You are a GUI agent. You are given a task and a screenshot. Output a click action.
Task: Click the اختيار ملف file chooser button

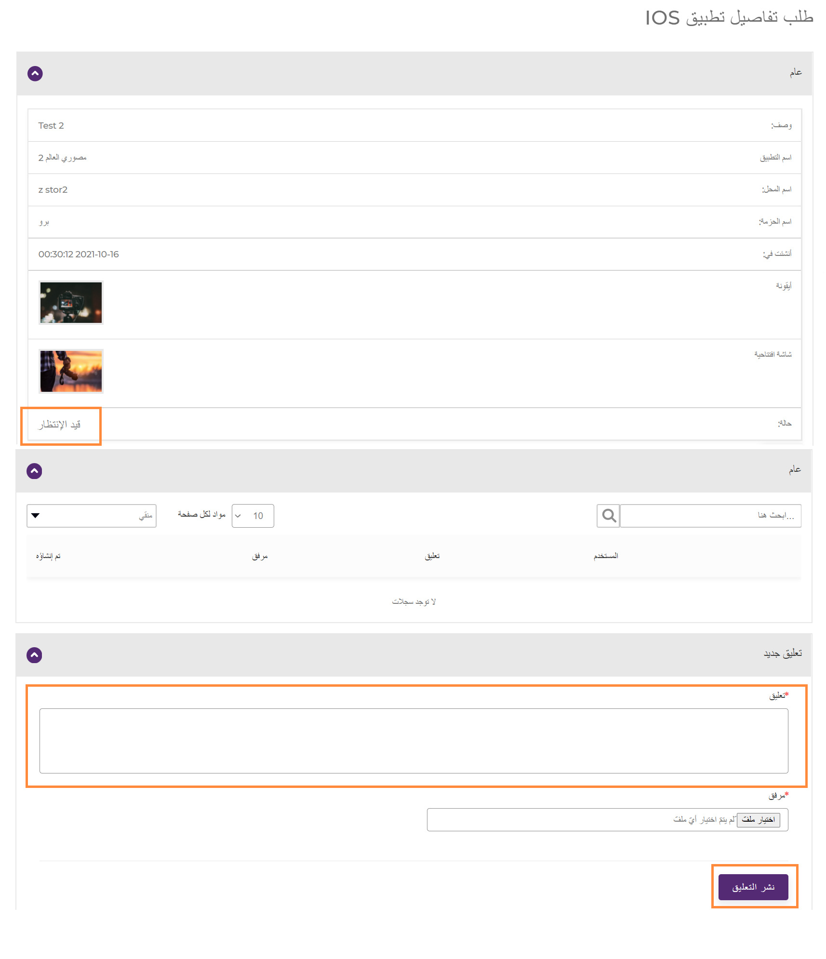(759, 820)
